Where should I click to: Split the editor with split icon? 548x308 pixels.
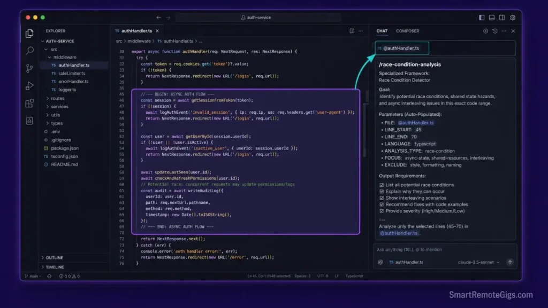coord(352,31)
